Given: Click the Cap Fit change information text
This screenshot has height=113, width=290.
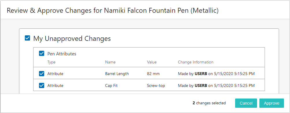Looking at the screenshot, I should pos(216,85).
